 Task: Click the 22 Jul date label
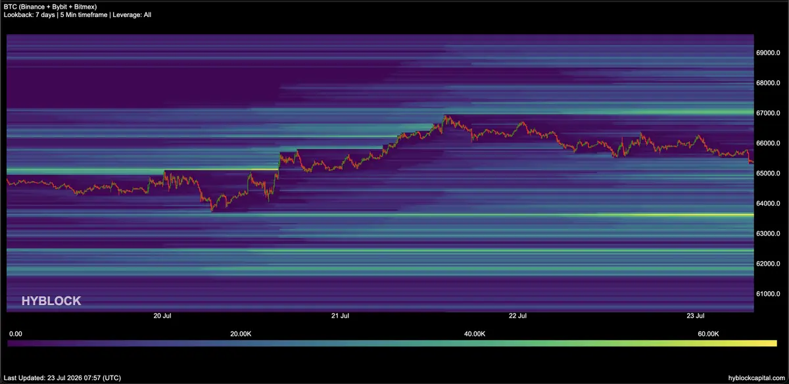point(517,316)
